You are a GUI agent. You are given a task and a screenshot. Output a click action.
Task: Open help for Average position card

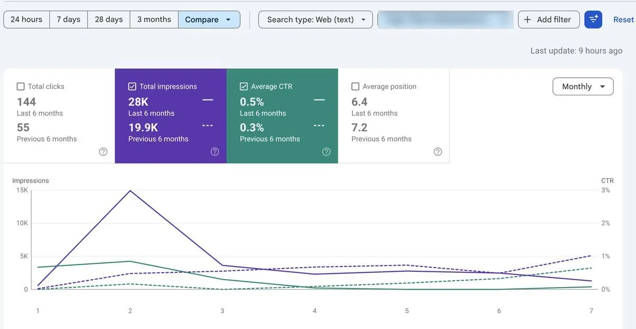[438, 152]
